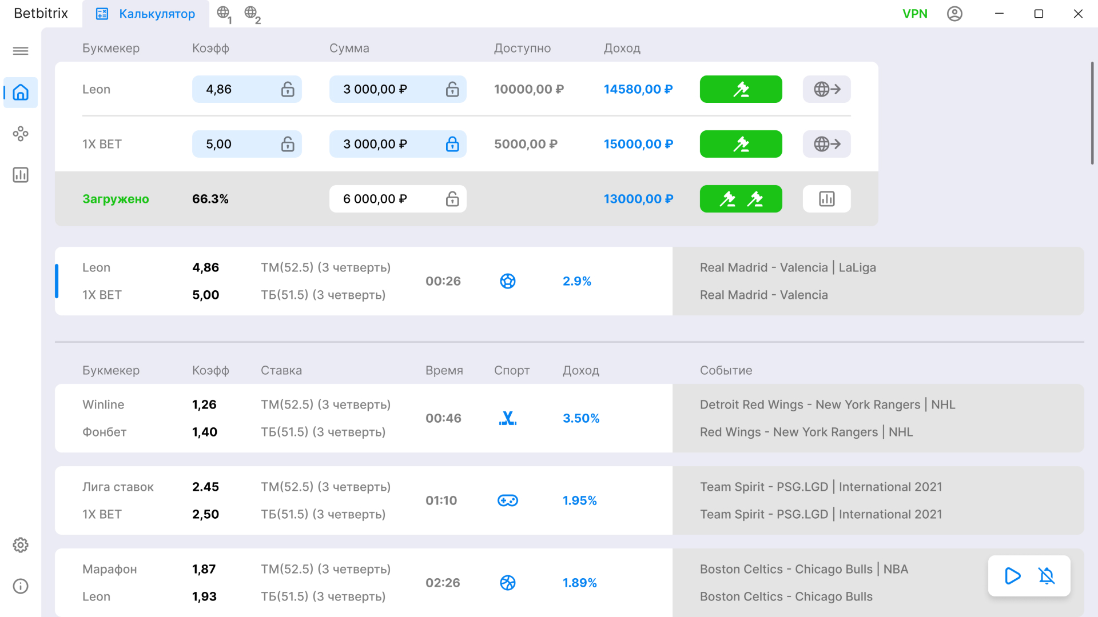Click the Загружено status label

click(x=116, y=199)
